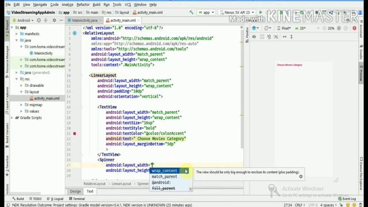Open the TODO tool window

35,199
